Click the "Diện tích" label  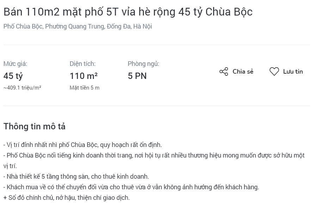82,64
